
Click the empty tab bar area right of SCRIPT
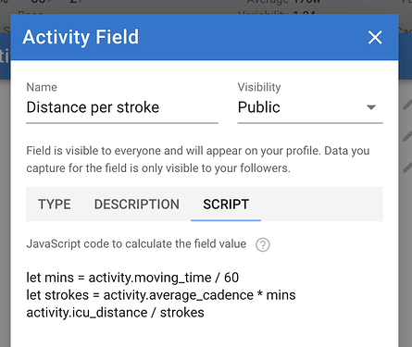[x=322, y=204]
